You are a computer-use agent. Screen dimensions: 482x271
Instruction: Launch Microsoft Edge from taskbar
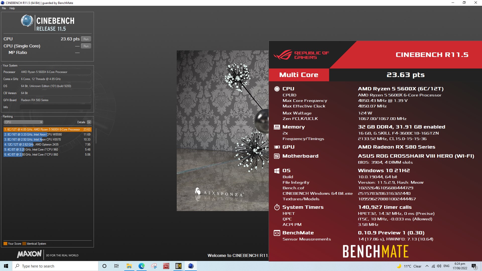pyautogui.click(x=142, y=266)
